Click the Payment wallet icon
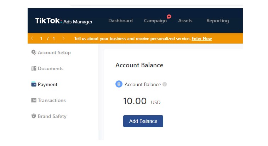 [x=34, y=84]
